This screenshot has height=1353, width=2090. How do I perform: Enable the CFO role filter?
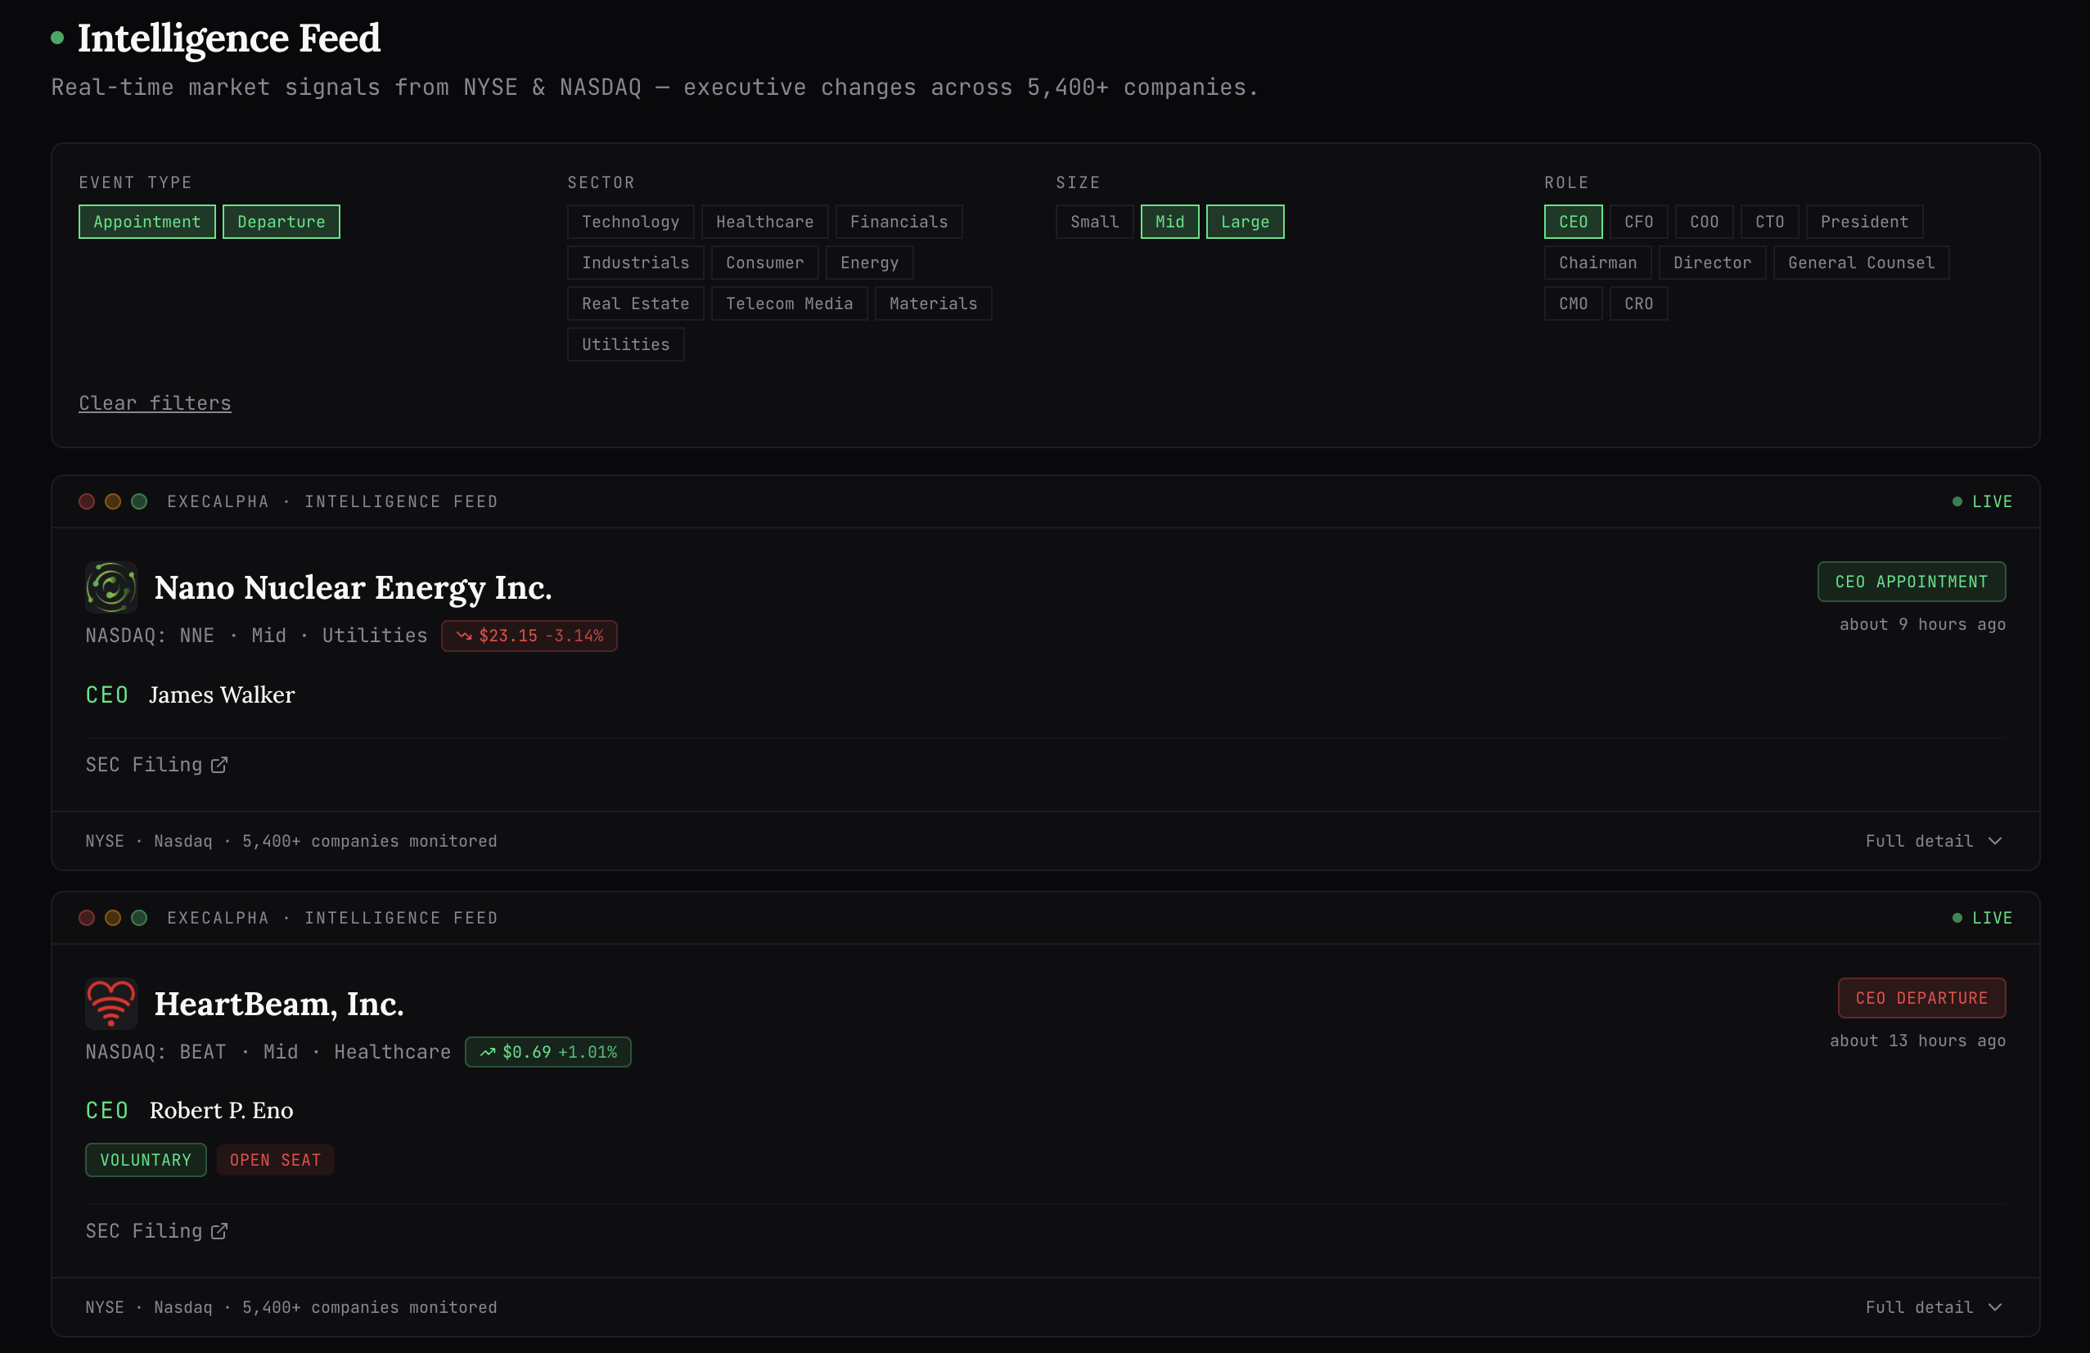pos(1638,221)
